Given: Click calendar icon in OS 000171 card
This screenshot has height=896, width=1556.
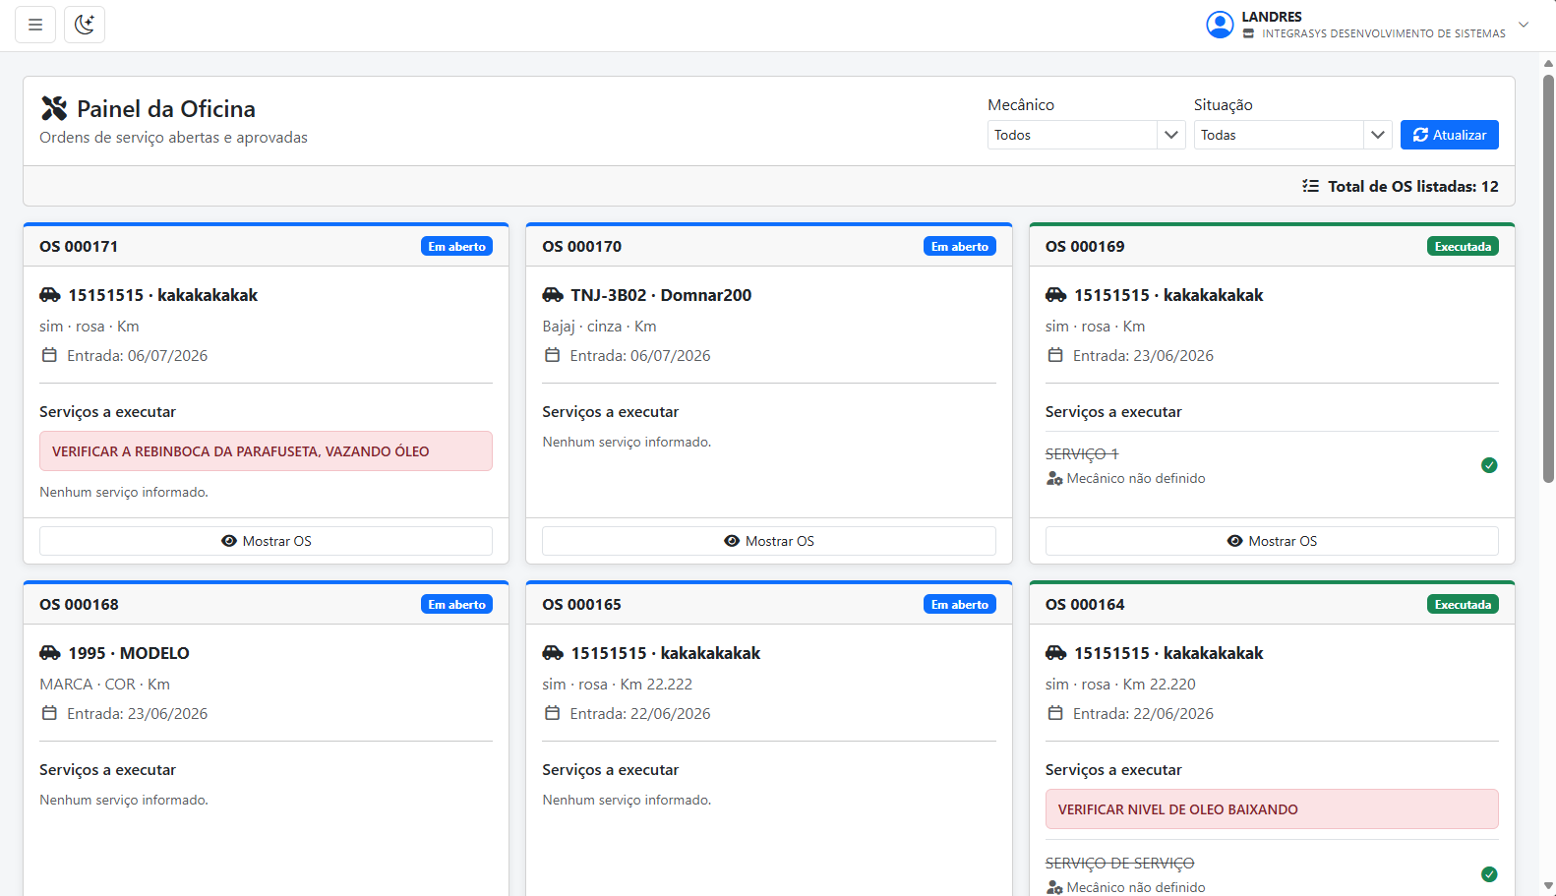Looking at the screenshot, I should pyautogui.click(x=49, y=355).
